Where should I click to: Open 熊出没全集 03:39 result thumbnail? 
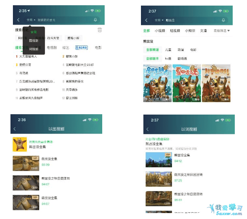[x=26, y=163]
